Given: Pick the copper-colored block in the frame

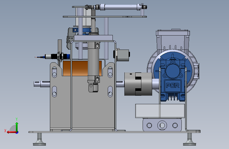Looking at the screenshot, I should click(82, 68).
